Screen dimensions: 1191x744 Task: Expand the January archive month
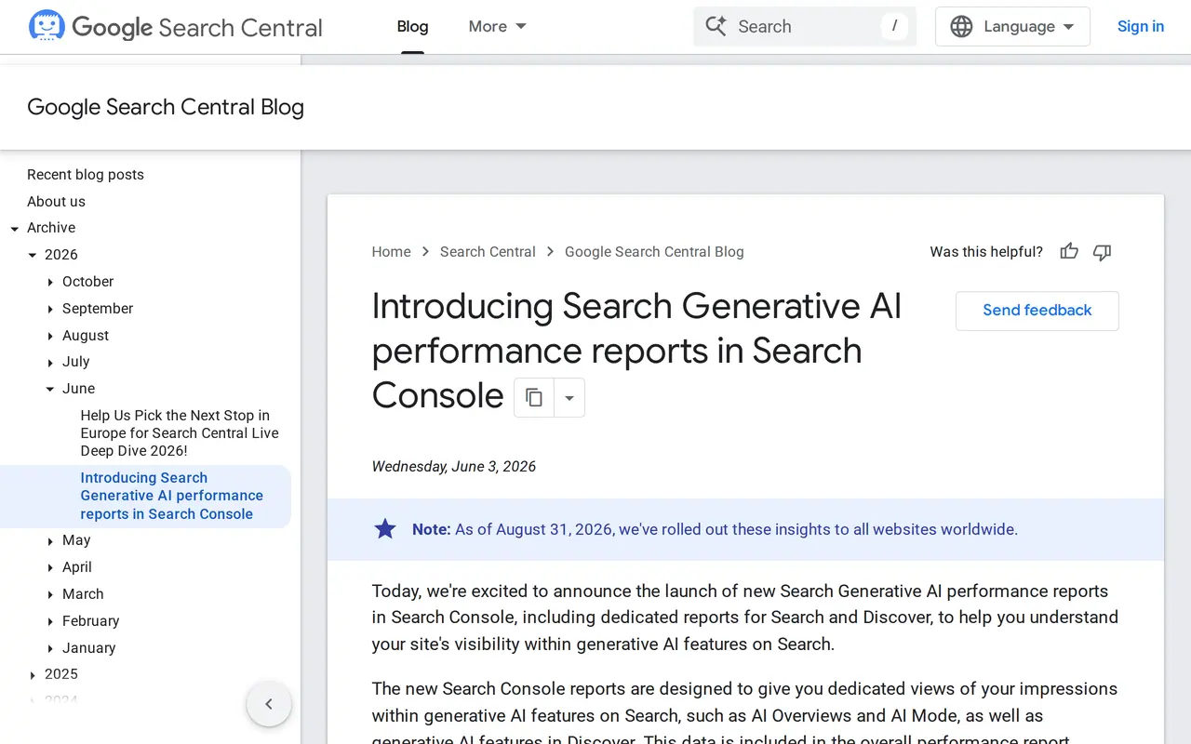tap(50, 649)
